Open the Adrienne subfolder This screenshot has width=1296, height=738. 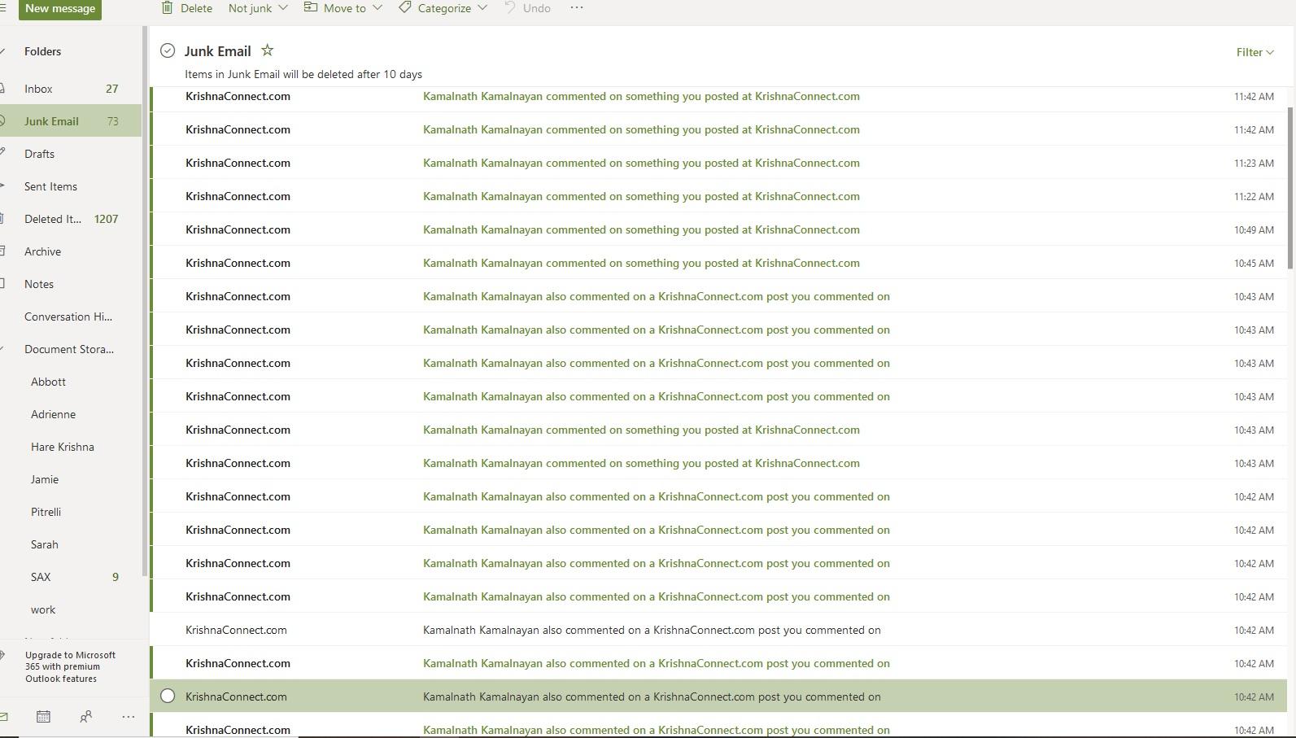coord(71,414)
